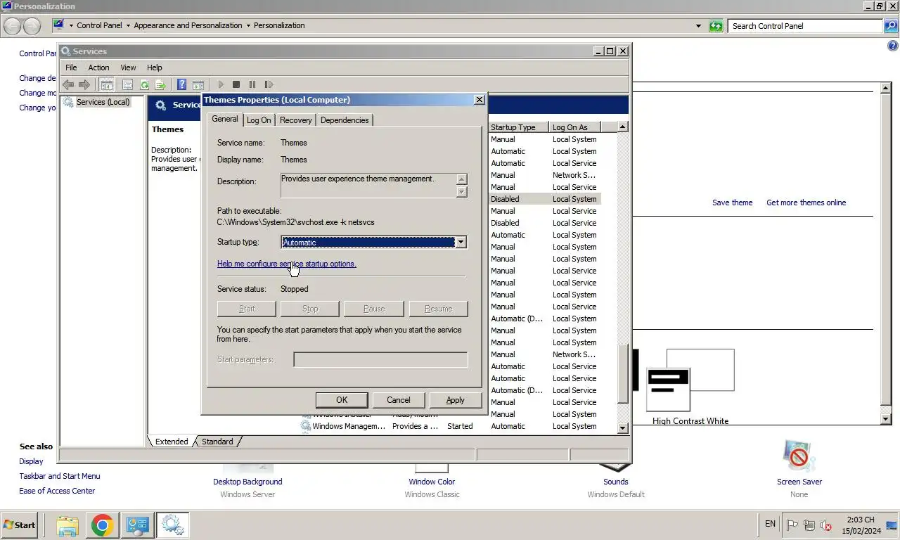Select the Windows Managem... service row

[450, 426]
